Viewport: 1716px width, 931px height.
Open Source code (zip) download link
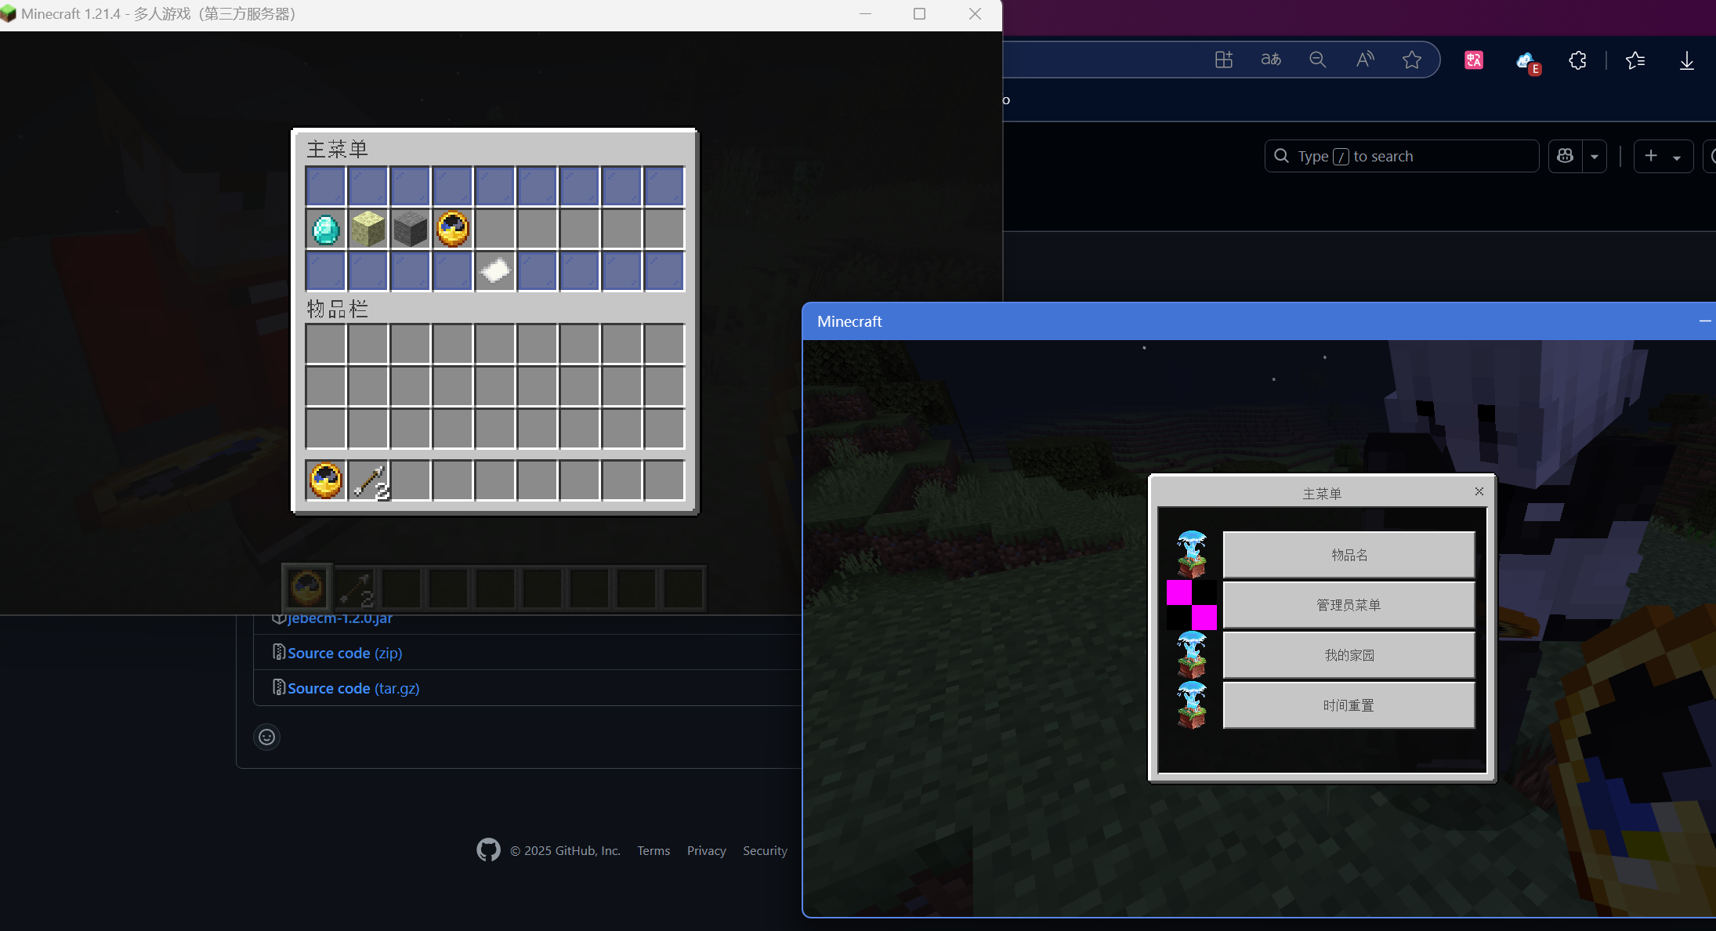(x=345, y=653)
